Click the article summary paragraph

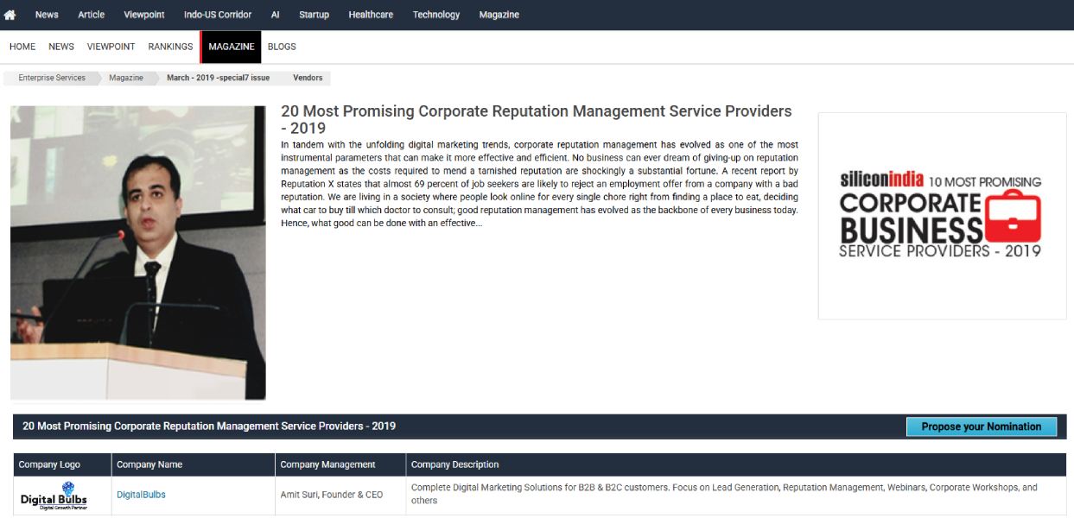(x=539, y=184)
